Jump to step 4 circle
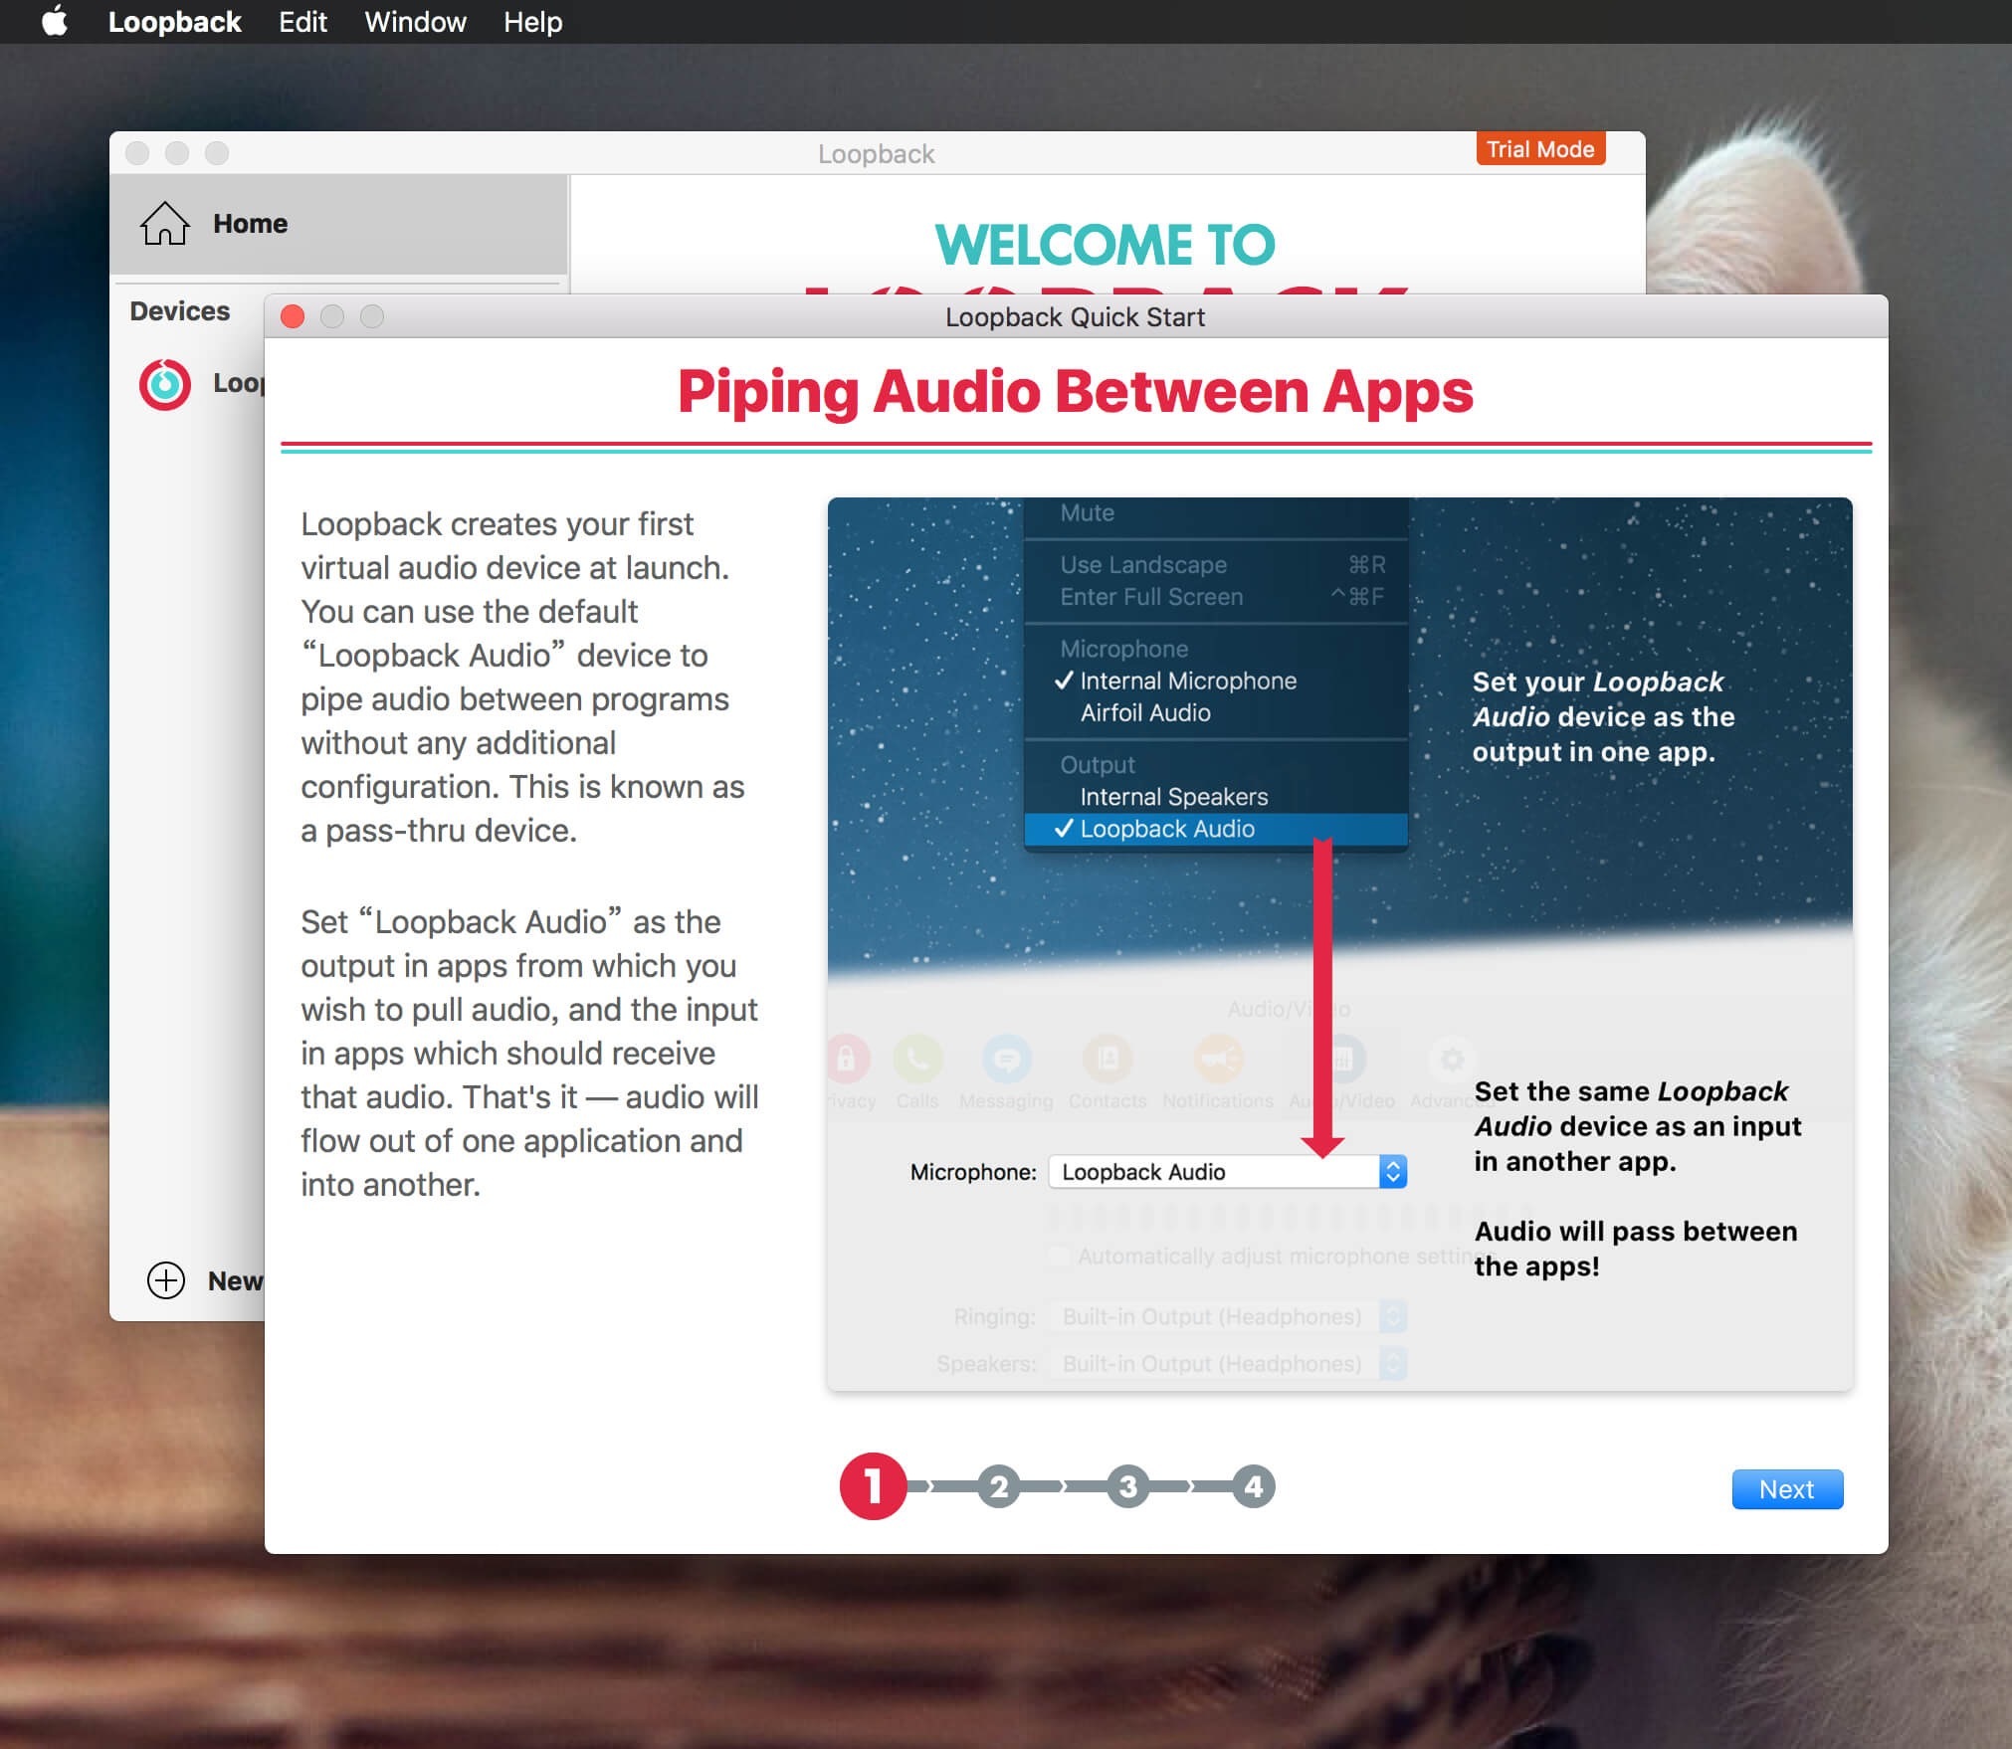2012x1749 pixels. pyautogui.click(x=1253, y=1487)
